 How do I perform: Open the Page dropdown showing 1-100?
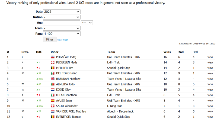tap(62, 34)
